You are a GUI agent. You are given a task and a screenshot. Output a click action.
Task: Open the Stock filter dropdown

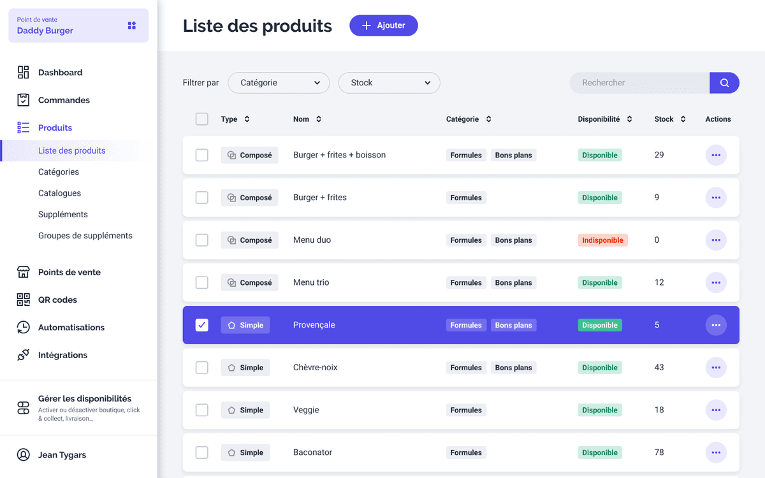[389, 83]
